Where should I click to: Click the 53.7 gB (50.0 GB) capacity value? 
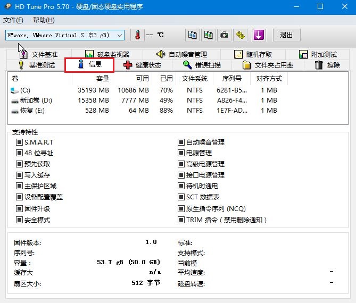(x=128, y=262)
